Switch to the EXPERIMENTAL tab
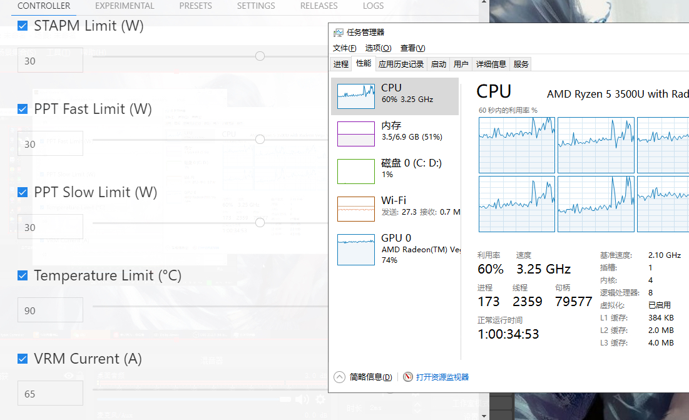This screenshot has height=420, width=689. [x=125, y=6]
